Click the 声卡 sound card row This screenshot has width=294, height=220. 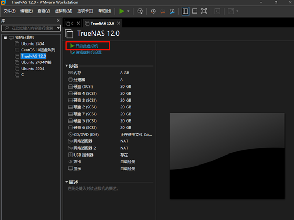click(110, 162)
